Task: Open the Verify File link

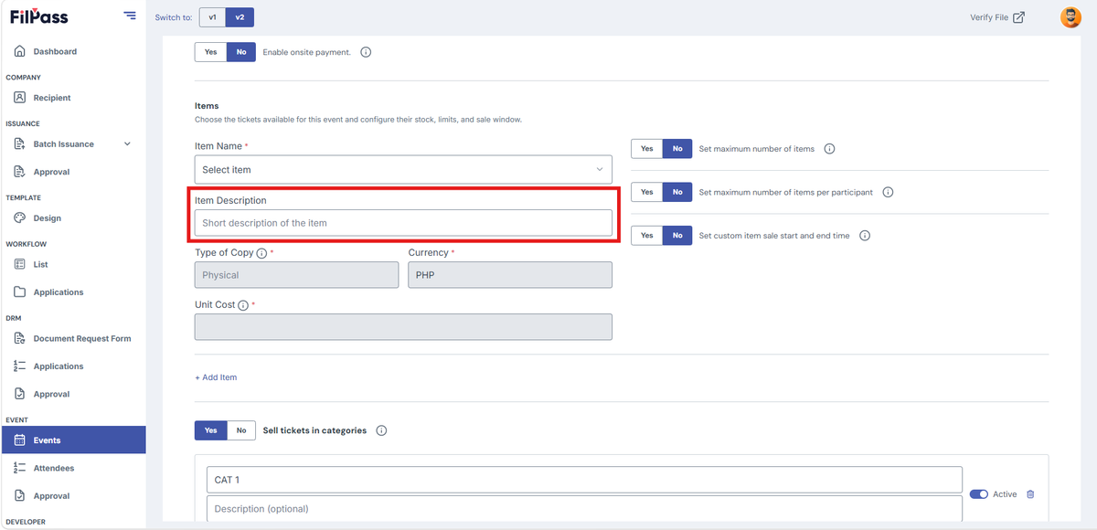Action: (997, 17)
